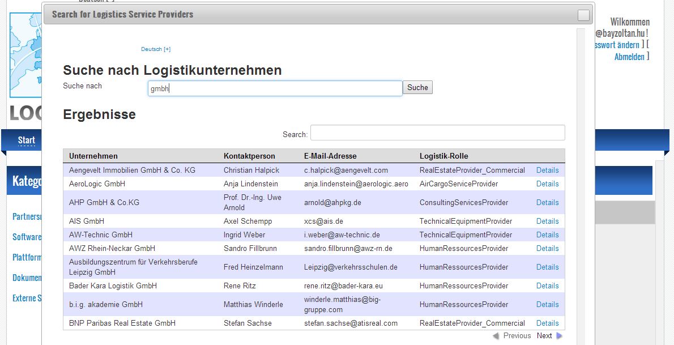
Task: Click email 'arnold@ahpkg.de'
Action: coord(332,203)
